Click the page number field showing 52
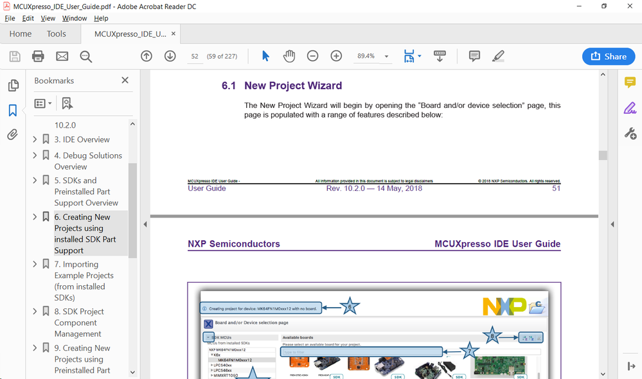 tap(195, 57)
